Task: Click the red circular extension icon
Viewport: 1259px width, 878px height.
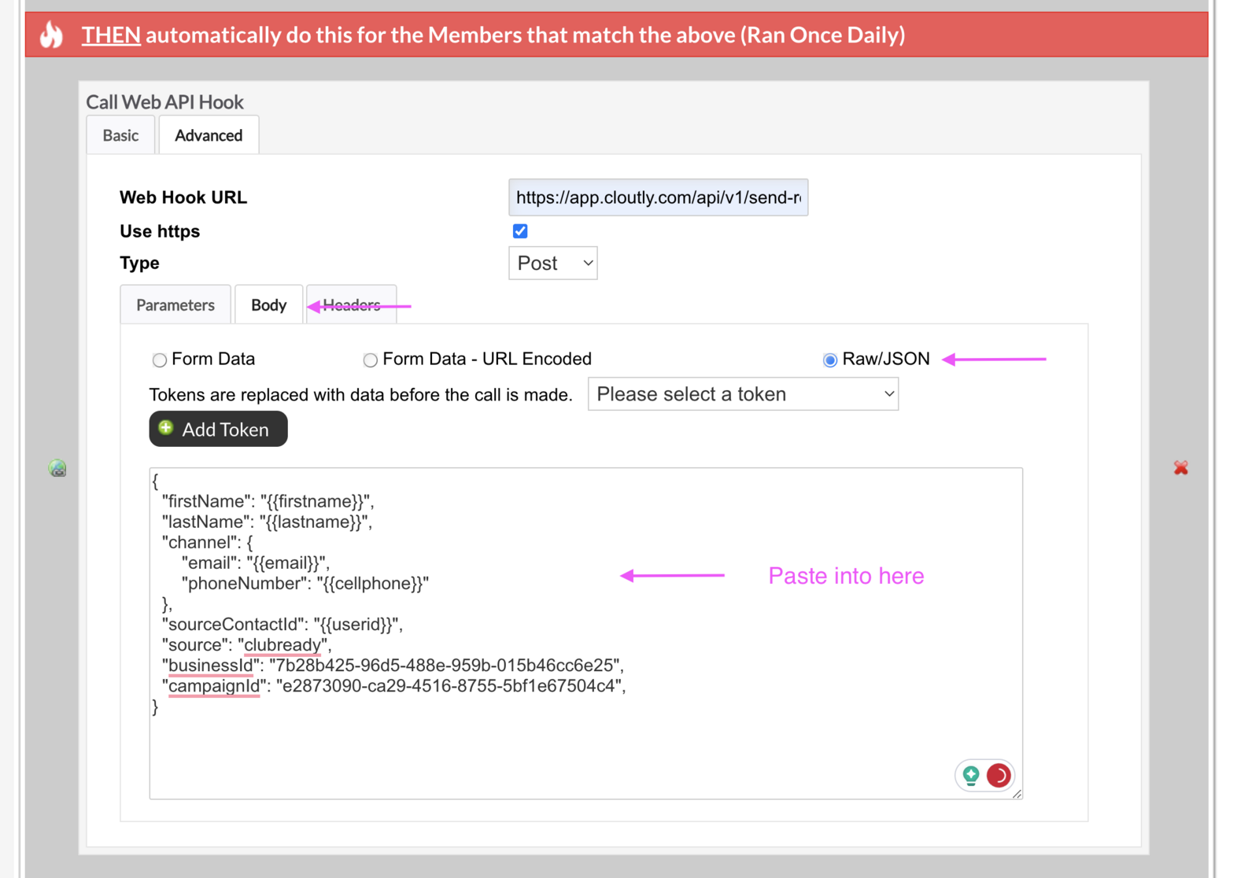Action: [999, 776]
